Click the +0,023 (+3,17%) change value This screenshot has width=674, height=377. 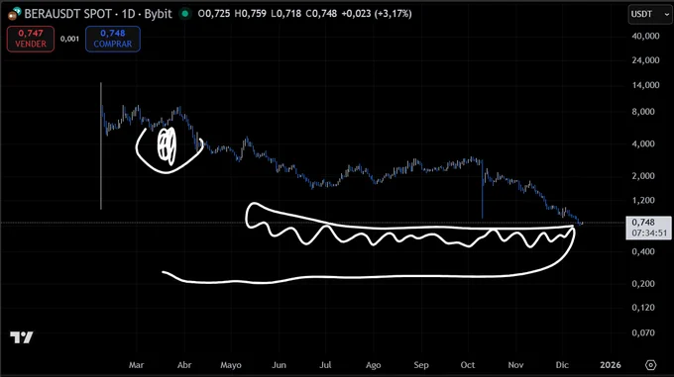377,14
